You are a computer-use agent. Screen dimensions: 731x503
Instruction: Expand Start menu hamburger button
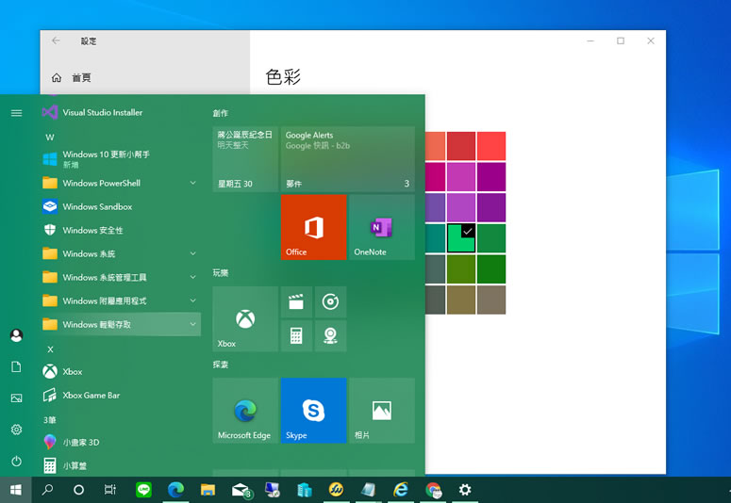pyautogui.click(x=16, y=113)
